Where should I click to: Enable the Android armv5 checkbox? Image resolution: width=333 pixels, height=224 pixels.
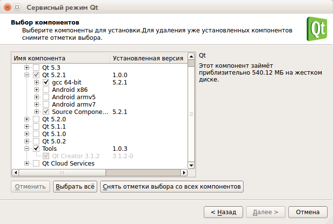point(46,97)
